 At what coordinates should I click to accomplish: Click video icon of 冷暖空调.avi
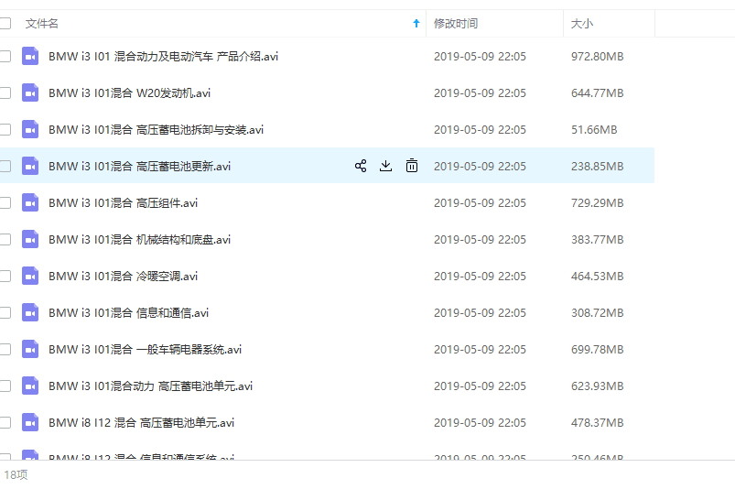30,276
